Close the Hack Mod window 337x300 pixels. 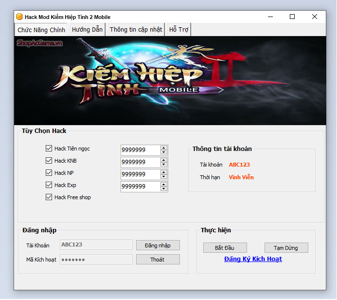coord(315,17)
